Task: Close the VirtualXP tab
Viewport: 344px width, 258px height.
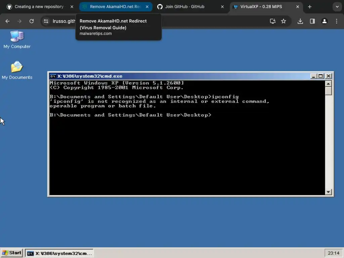Action: [298, 7]
